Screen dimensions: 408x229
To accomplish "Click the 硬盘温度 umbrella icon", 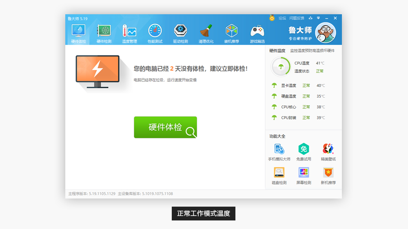I will [274, 96].
